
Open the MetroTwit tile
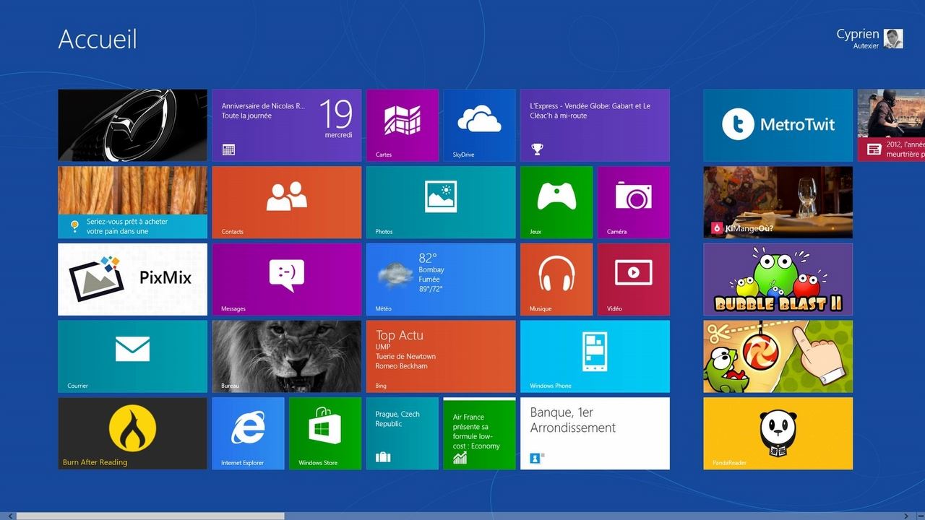(778, 125)
